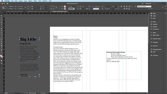
Task: Toggle constrain proportions for width and height
Action: coord(25,8)
